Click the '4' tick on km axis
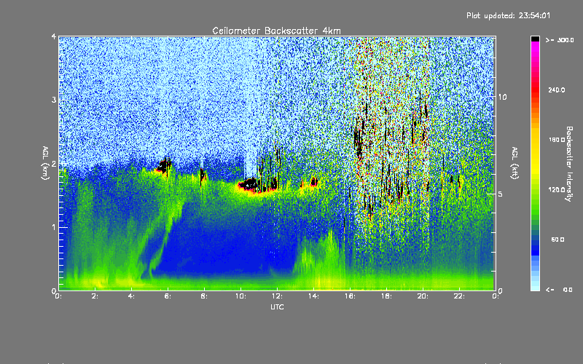The image size is (583, 364). click(x=54, y=36)
